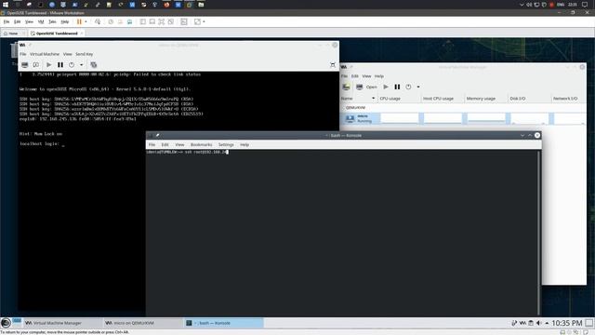Open View menu in Virtual Machine Manager
This screenshot has width=595, height=335.
pos(366,76)
